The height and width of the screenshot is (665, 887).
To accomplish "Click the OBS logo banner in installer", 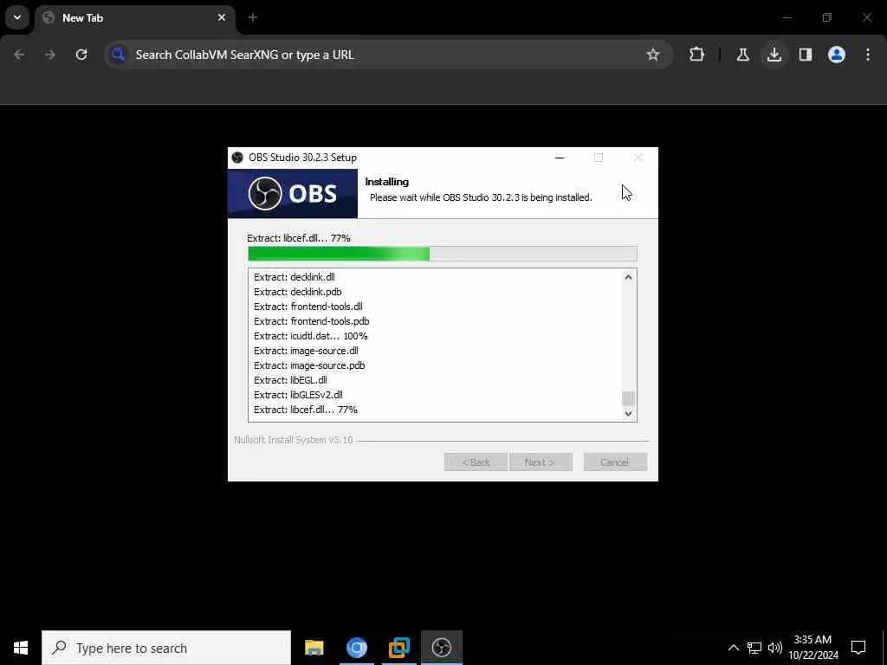I will (293, 193).
